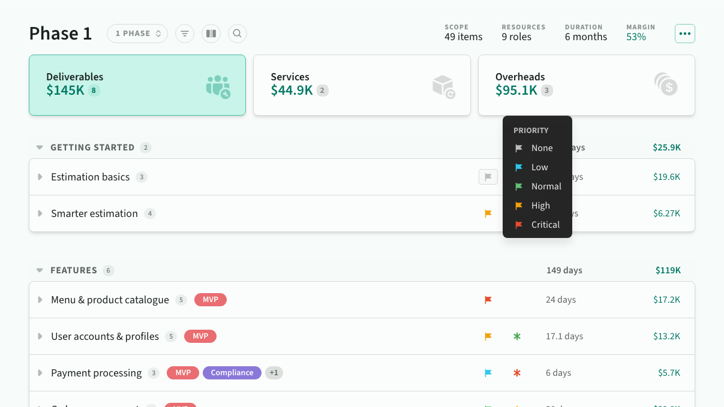This screenshot has height=407, width=724.
Task: Choose Critical in the priority menu
Action: click(x=545, y=225)
